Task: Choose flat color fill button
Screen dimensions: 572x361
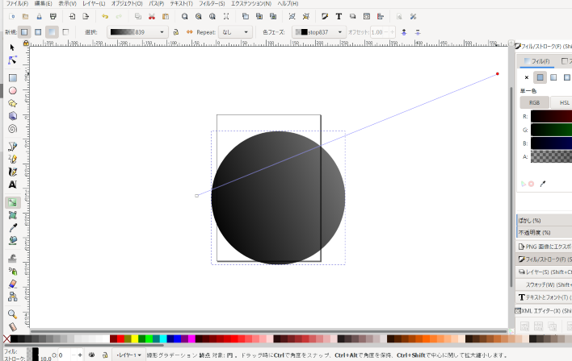Action: [540, 77]
